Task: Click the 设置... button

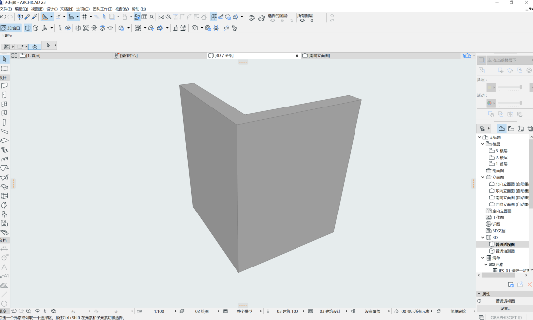Action: (x=505, y=309)
